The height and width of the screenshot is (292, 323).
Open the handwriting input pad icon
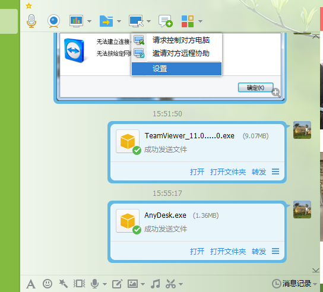coord(117,284)
